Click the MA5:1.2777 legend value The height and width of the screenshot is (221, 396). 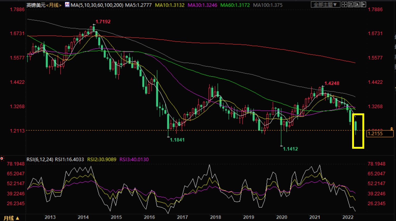coord(138,5)
